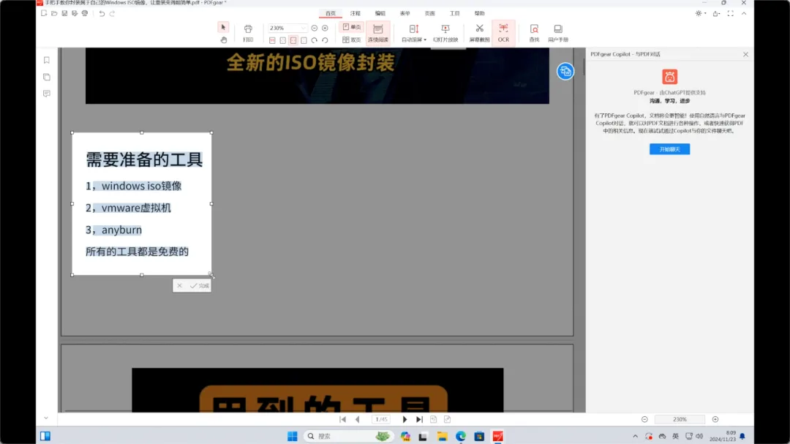Screen dimensions: 790x444
Task: Zoom in with the status bar plus
Action: click(x=715, y=419)
